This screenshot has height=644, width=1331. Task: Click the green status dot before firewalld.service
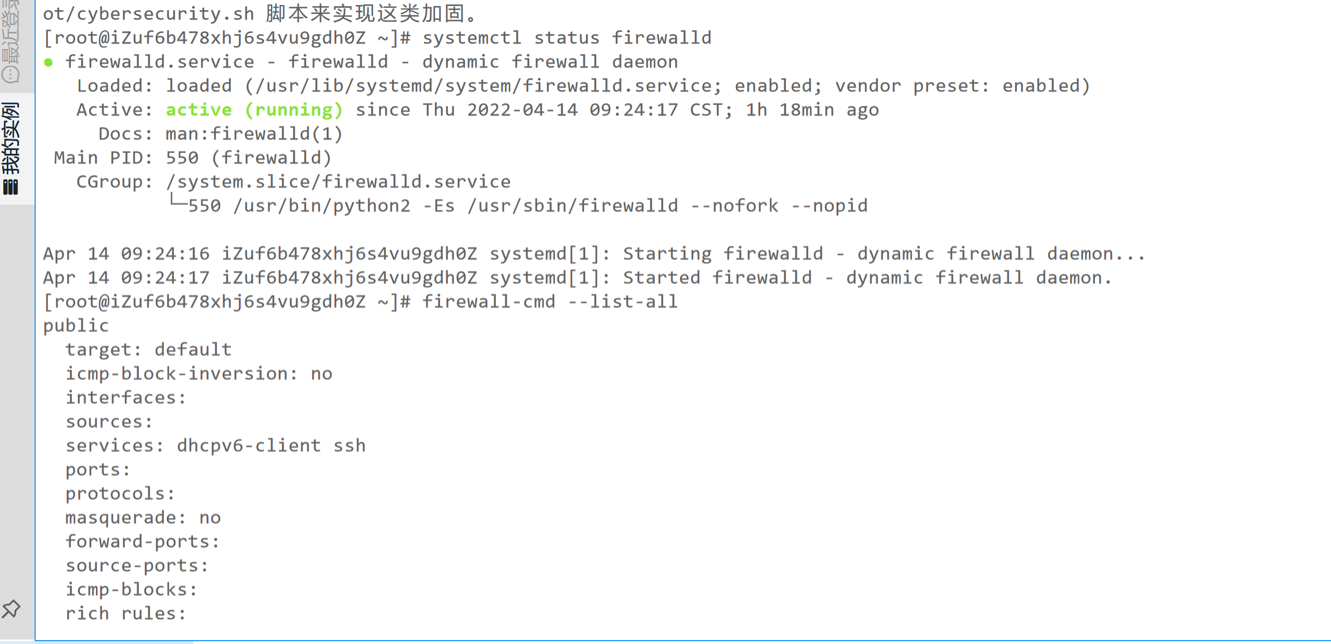(49, 62)
